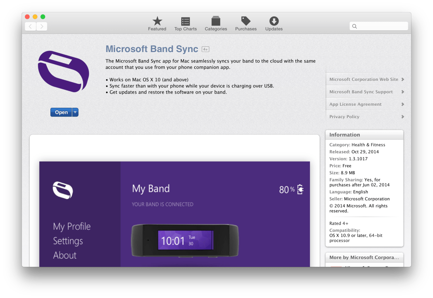
Task: Click the purple Microsoft Band Sync app icon
Action: (64, 71)
